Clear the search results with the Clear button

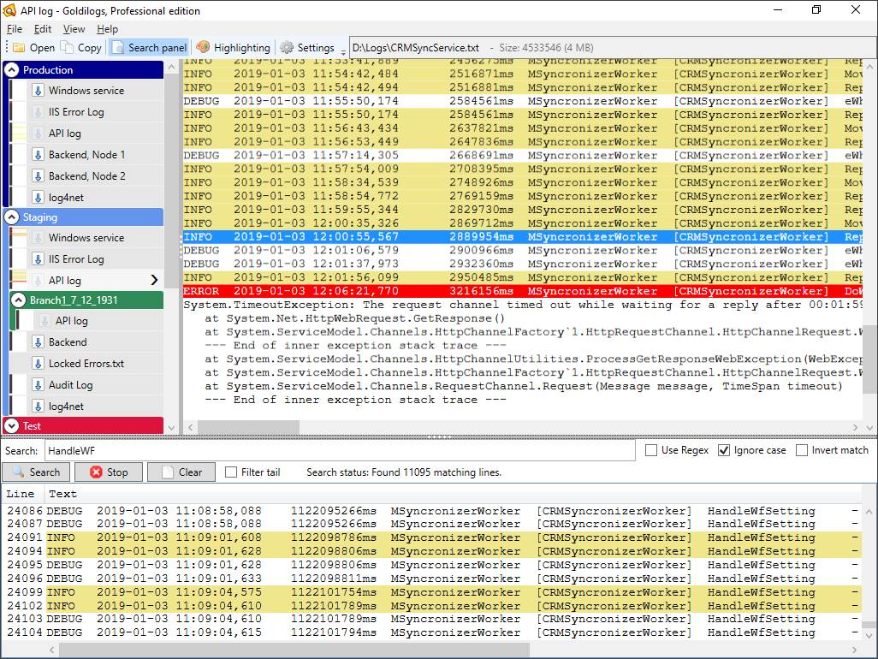[181, 472]
